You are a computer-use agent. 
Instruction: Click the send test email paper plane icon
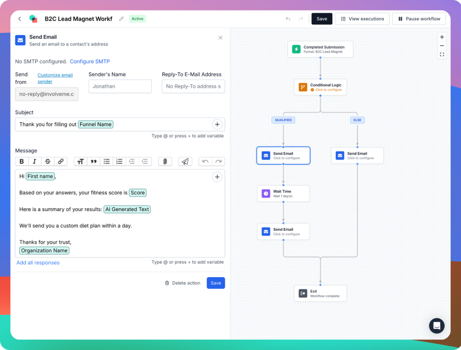coord(185,161)
